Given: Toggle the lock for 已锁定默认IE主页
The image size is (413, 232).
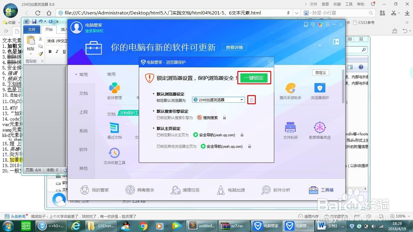Looking at the screenshot, I should [242, 135].
